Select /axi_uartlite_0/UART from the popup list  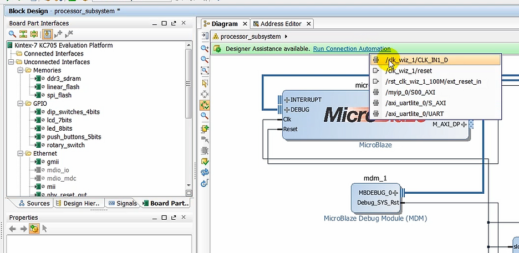415,113
